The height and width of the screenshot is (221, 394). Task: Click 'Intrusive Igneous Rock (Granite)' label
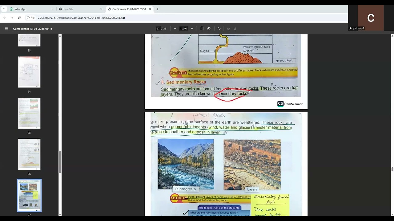pyautogui.click(x=256, y=48)
